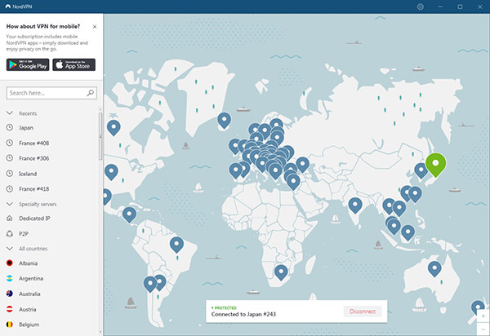Zoom out the map with minus button
Viewport: 490px width, 336px height.
coord(483,329)
